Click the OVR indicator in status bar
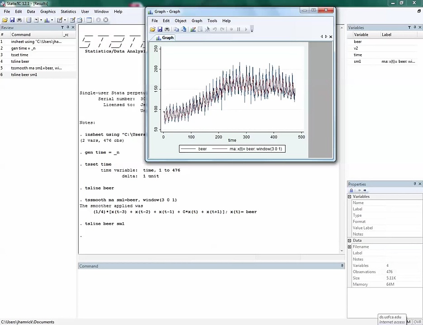423x325 pixels. (x=417, y=322)
